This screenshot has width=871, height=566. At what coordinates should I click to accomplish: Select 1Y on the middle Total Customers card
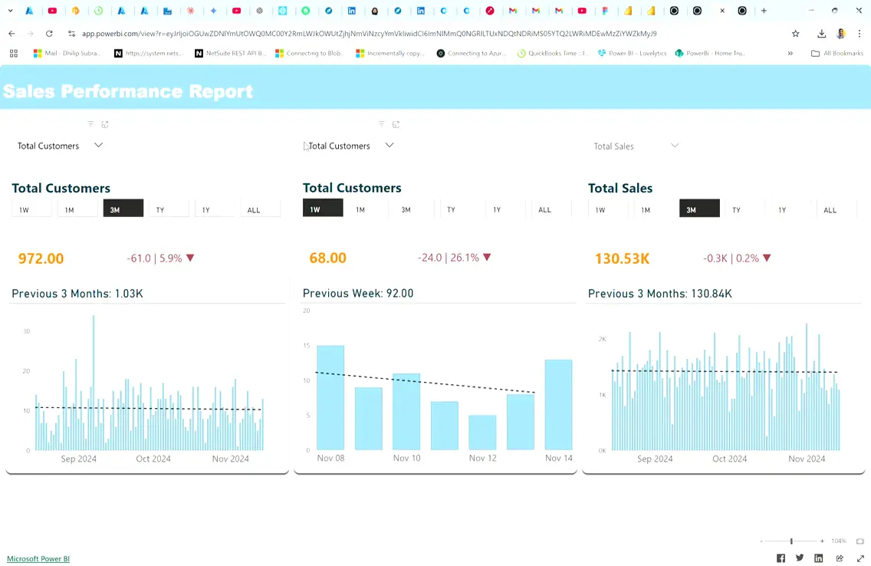505,209
